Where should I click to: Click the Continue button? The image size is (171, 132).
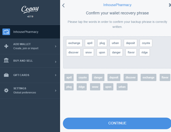[117, 123]
